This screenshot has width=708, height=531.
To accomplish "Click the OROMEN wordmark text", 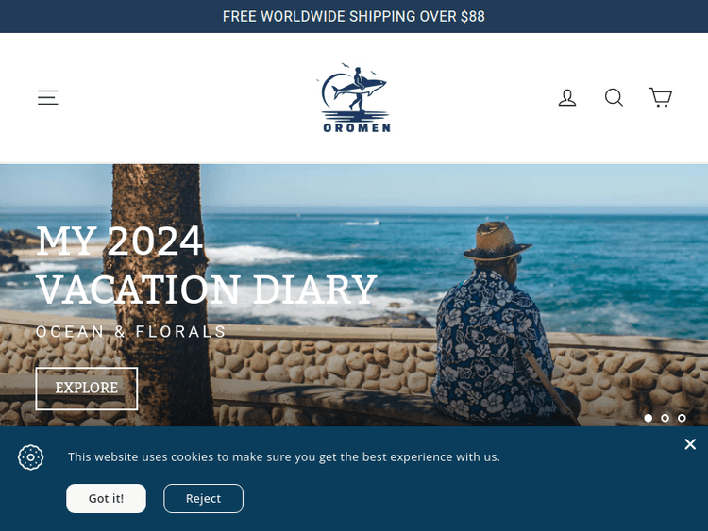I will click(x=357, y=127).
